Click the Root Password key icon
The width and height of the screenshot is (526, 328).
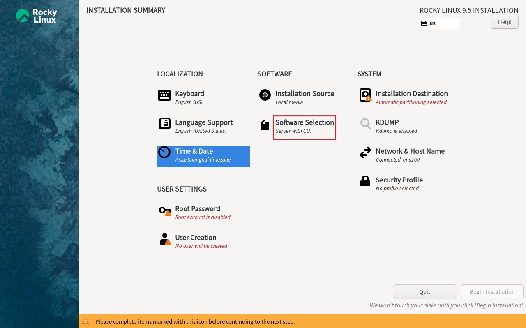pos(165,211)
